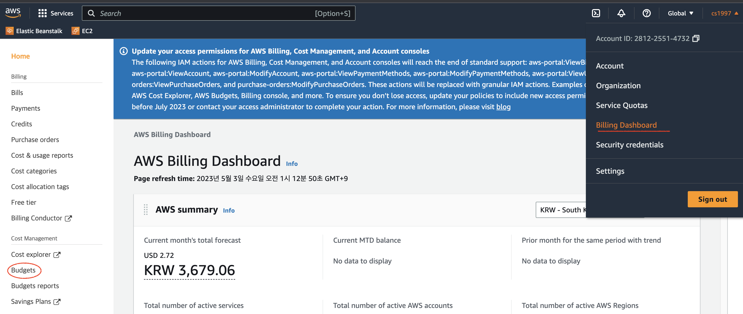Open the KRW currency selector dropdown
The height and width of the screenshot is (314, 743).
coord(561,210)
